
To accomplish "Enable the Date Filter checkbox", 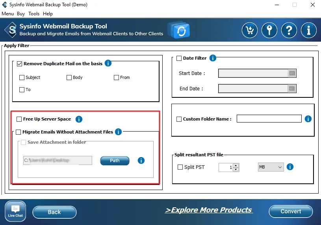I will 179,59.
